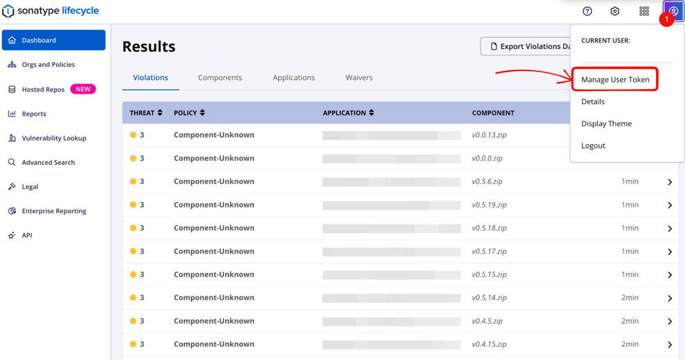Expand the v0.4.5.zip row chevron
This screenshot has width=685, height=360.
pos(670,321)
